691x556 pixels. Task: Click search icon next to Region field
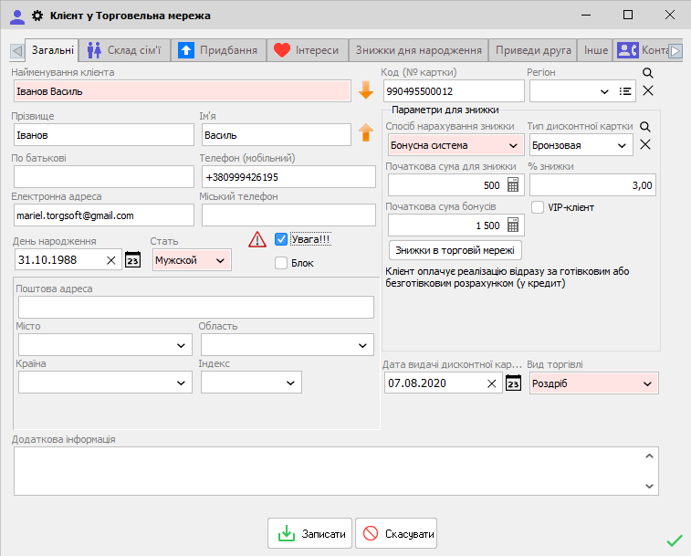point(648,73)
